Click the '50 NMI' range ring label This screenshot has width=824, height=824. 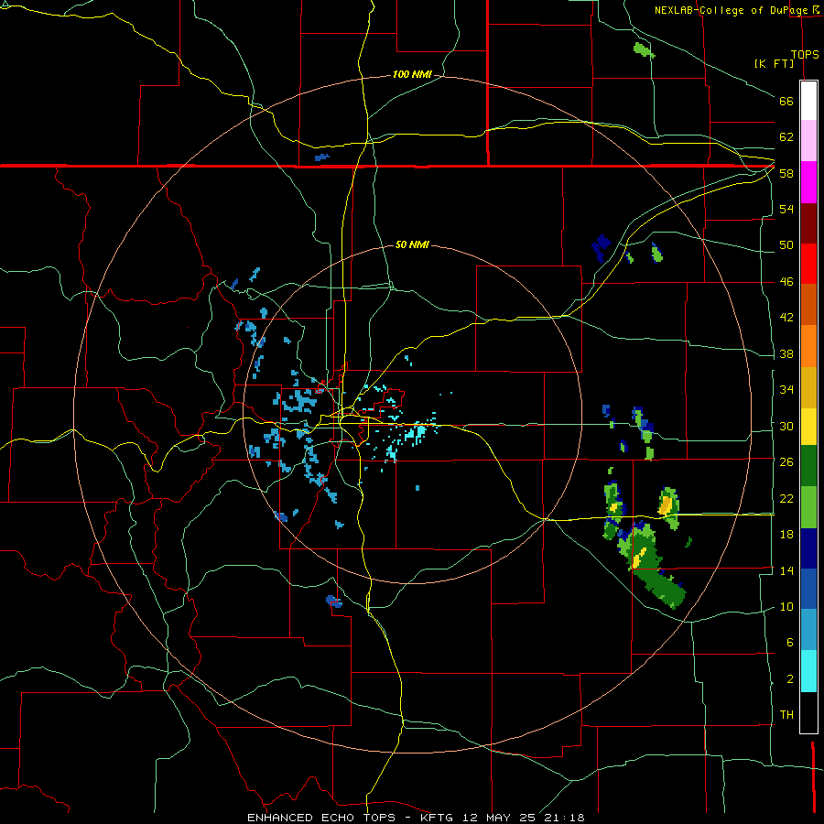(412, 244)
